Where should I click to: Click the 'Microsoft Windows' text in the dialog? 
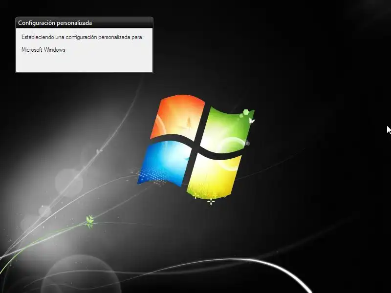pos(43,50)
